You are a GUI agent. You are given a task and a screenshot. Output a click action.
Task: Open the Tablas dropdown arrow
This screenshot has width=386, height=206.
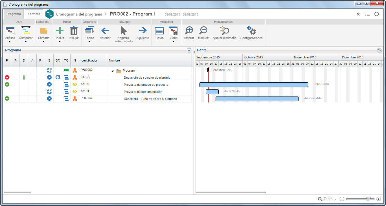coord(89,42)
